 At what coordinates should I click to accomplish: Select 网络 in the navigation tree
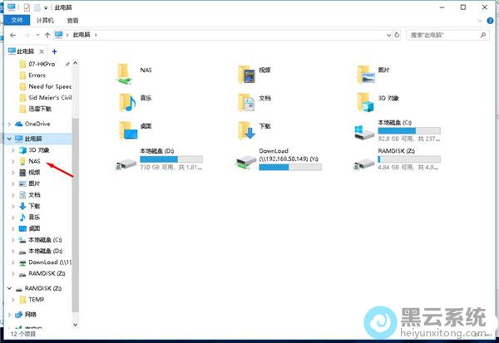pos(30,315)
